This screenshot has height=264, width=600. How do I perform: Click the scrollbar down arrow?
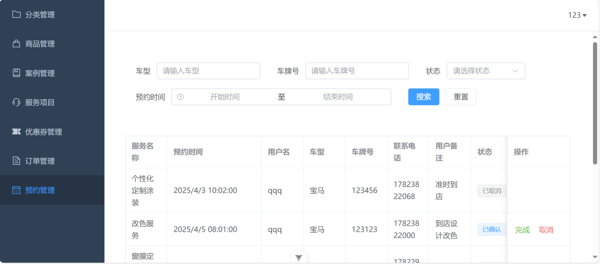tap(595, 258)
